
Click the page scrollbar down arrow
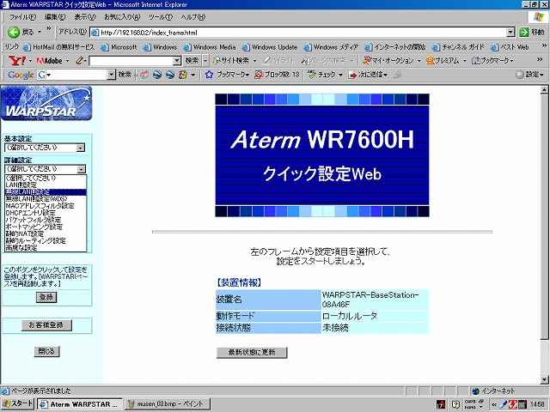[544, 379]
